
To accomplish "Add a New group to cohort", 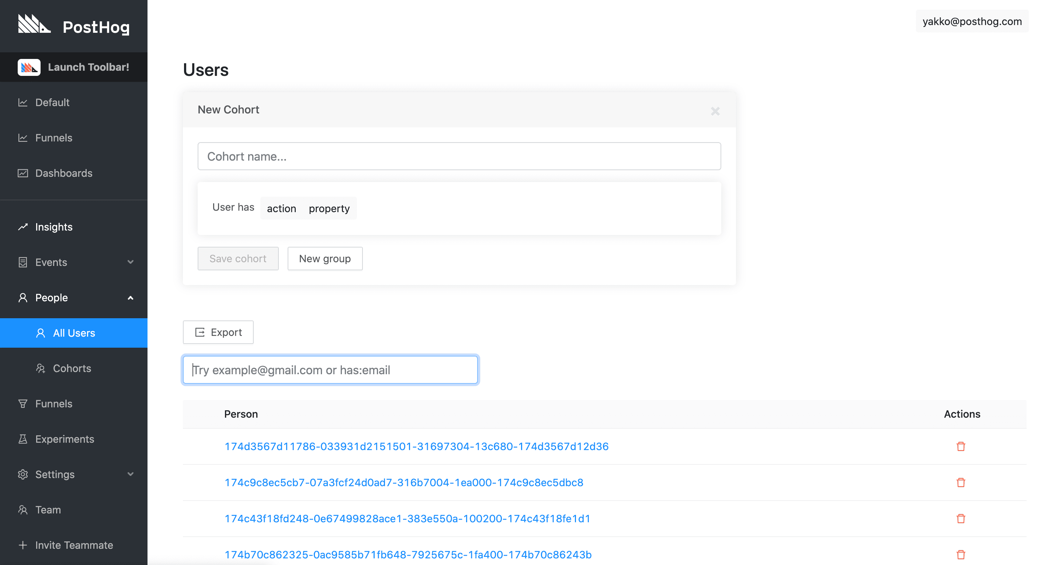I will tap(325, 259).
